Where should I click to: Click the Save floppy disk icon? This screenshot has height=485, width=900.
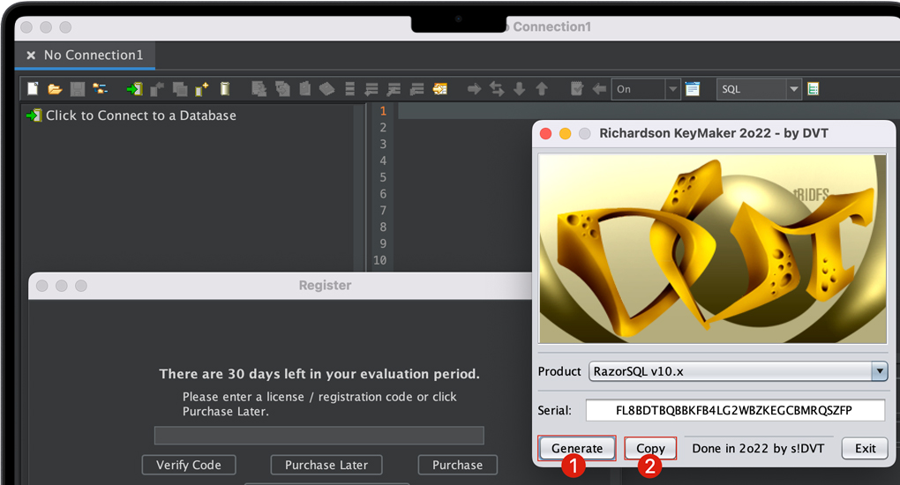click(x=78, y=89)
